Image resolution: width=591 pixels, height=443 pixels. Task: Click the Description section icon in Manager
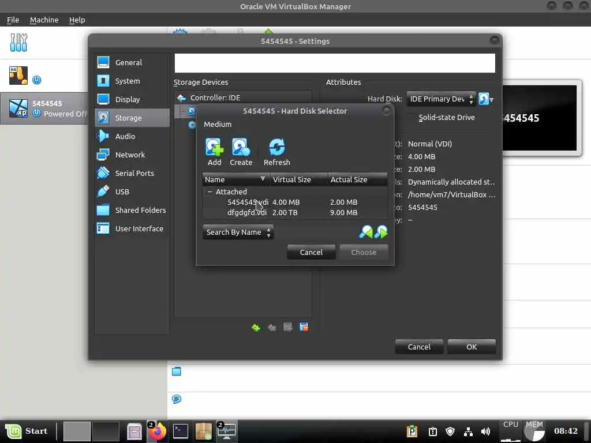click(177, 399)
